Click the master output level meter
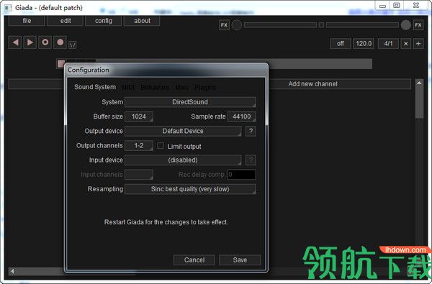The height and width of the screenshot is (284, 432). click(x=362, y=25)
